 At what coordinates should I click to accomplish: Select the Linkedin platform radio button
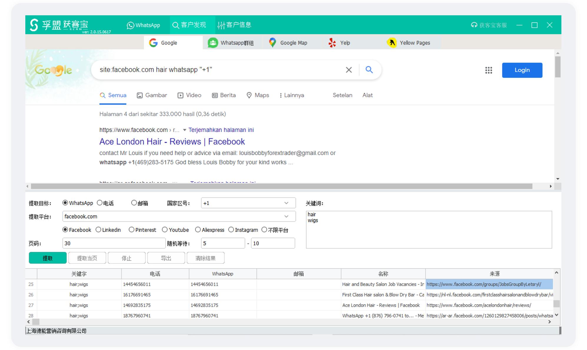tap(99, 230)
